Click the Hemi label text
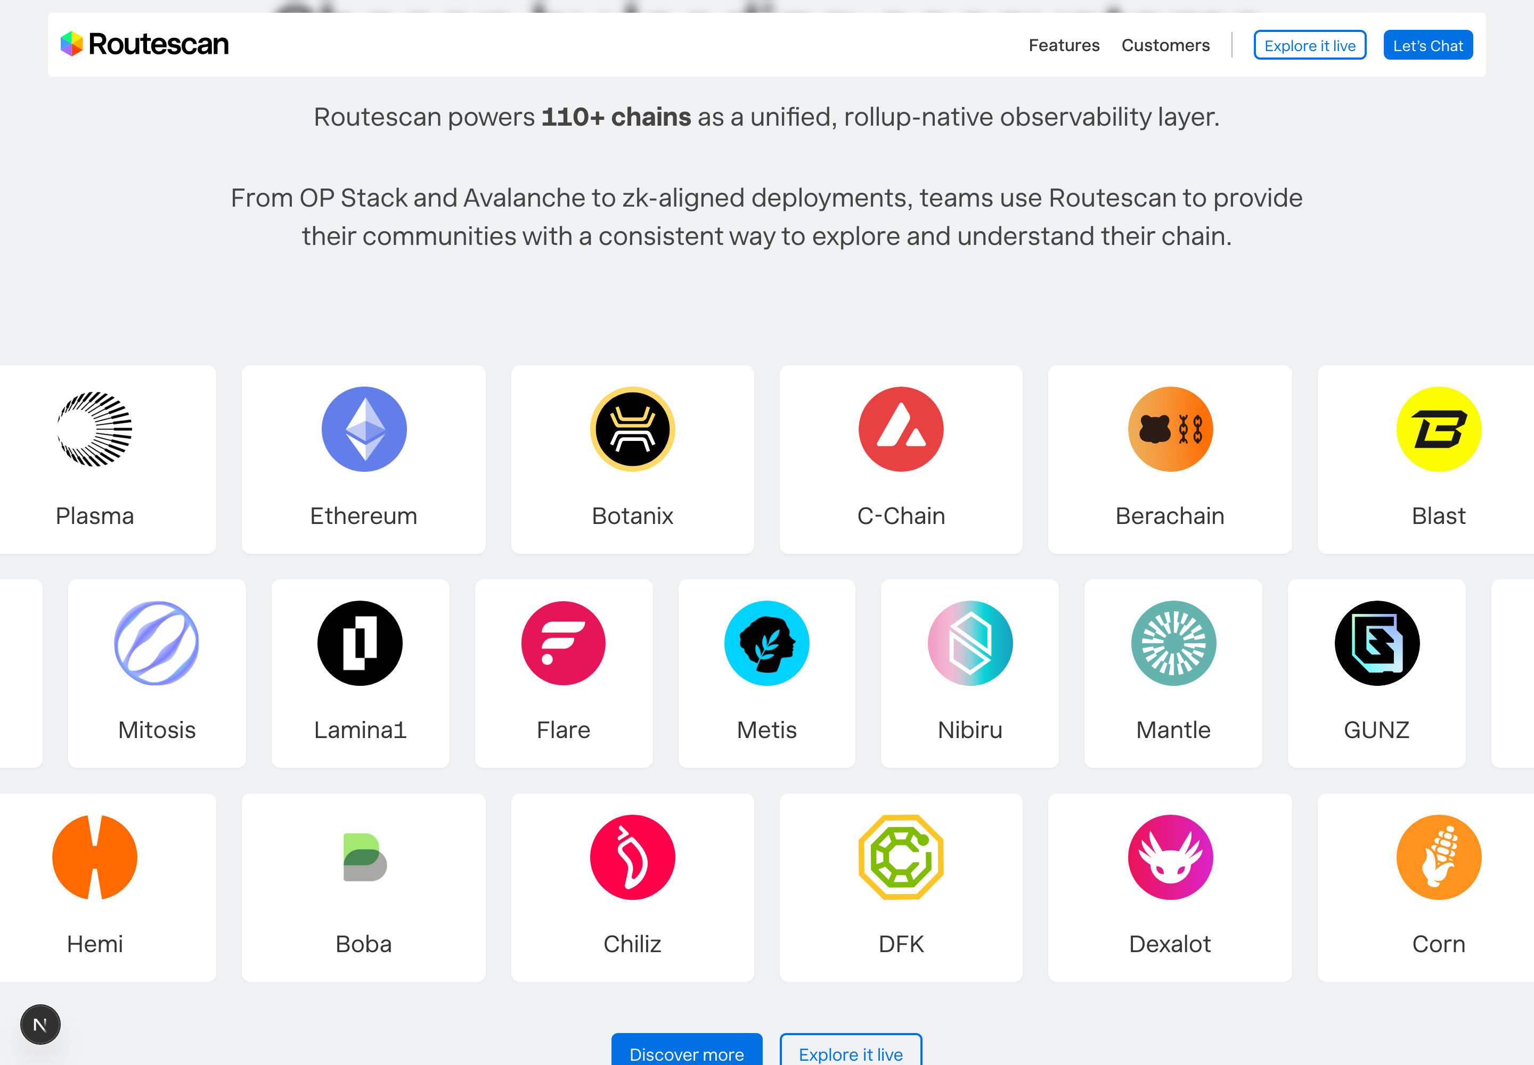 [95, 944]
